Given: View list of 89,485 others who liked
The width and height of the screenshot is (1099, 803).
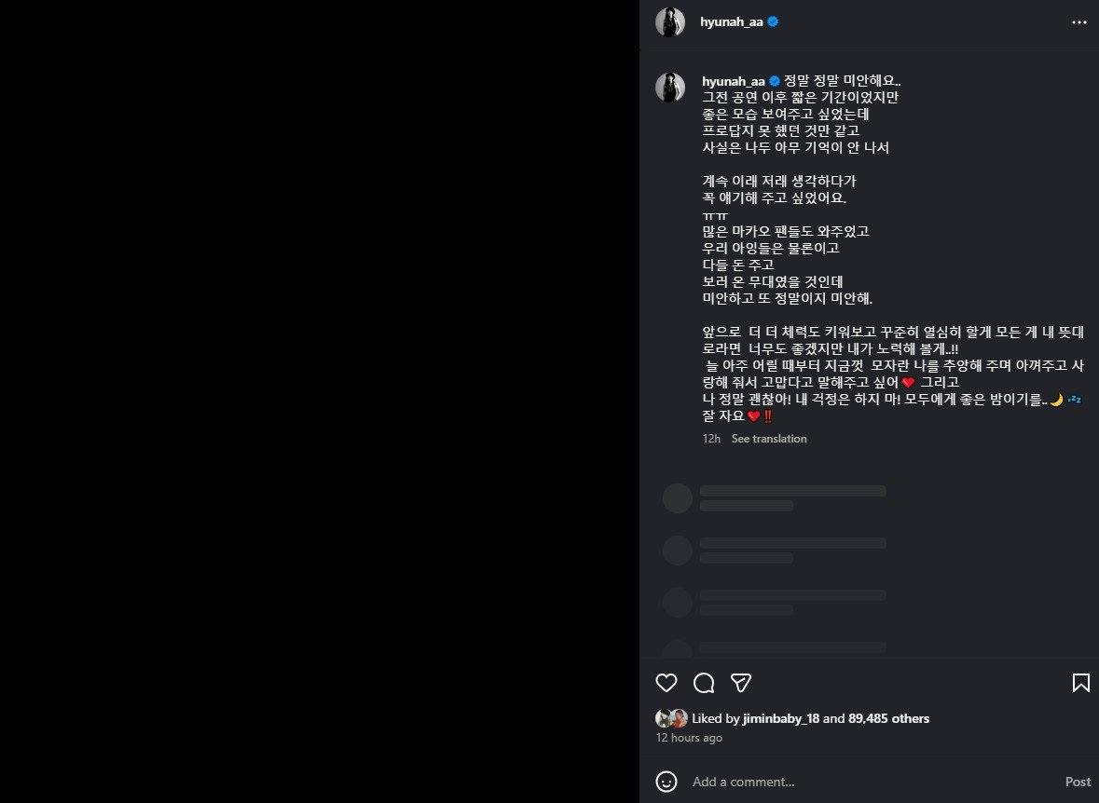Looking at the screenshot, I should point(888,718).
